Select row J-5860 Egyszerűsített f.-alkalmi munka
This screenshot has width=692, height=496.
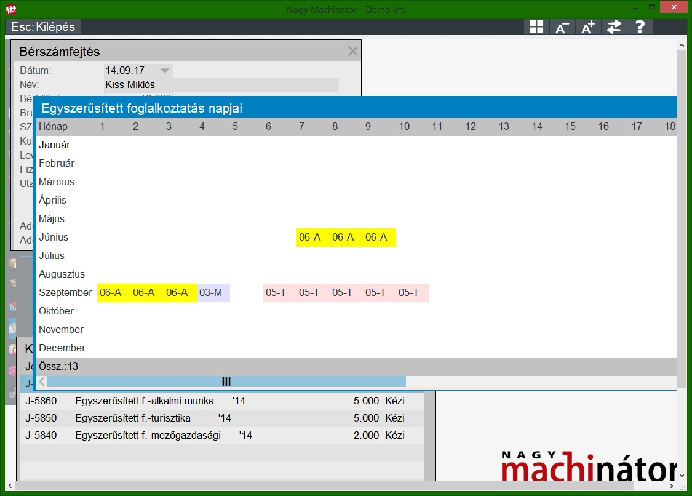pyautogui.click(x=221, y=401)
